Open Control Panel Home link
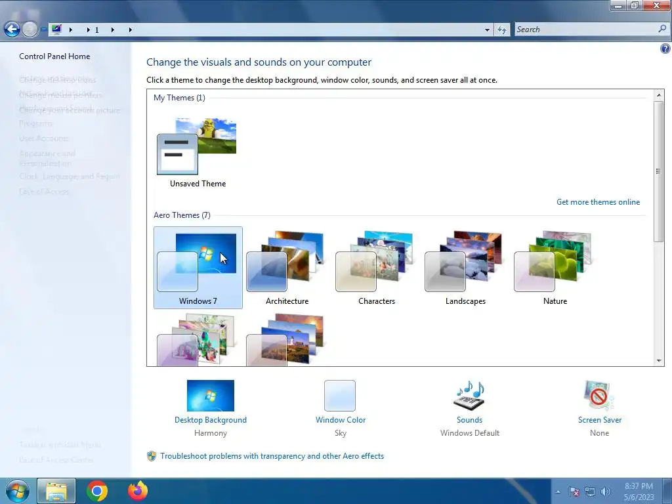Viewport: 672px width, 504px height. coord(54,56)
